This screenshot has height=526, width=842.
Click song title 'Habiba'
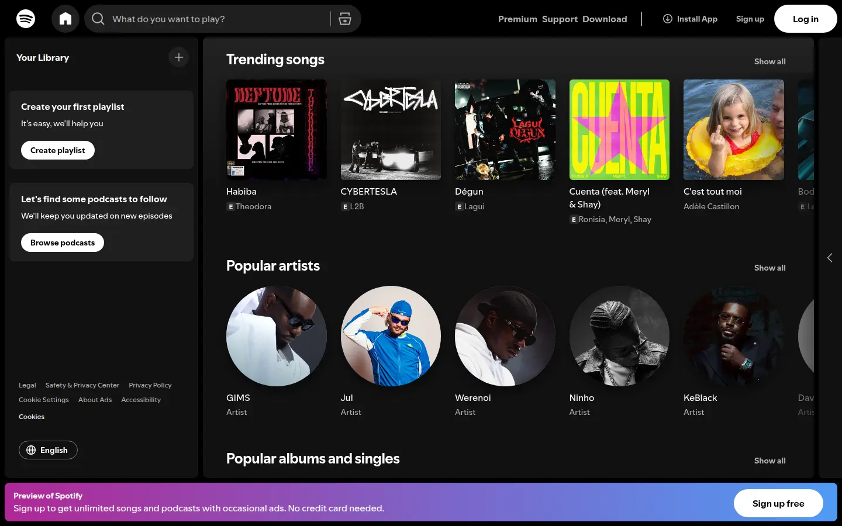[241, 191]
